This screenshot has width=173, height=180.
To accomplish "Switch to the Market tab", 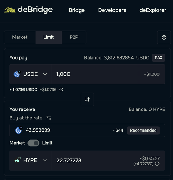I will (20, 37).
